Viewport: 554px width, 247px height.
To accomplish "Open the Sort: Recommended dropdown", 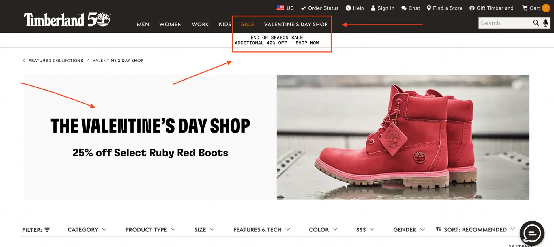I will [475, 229].
